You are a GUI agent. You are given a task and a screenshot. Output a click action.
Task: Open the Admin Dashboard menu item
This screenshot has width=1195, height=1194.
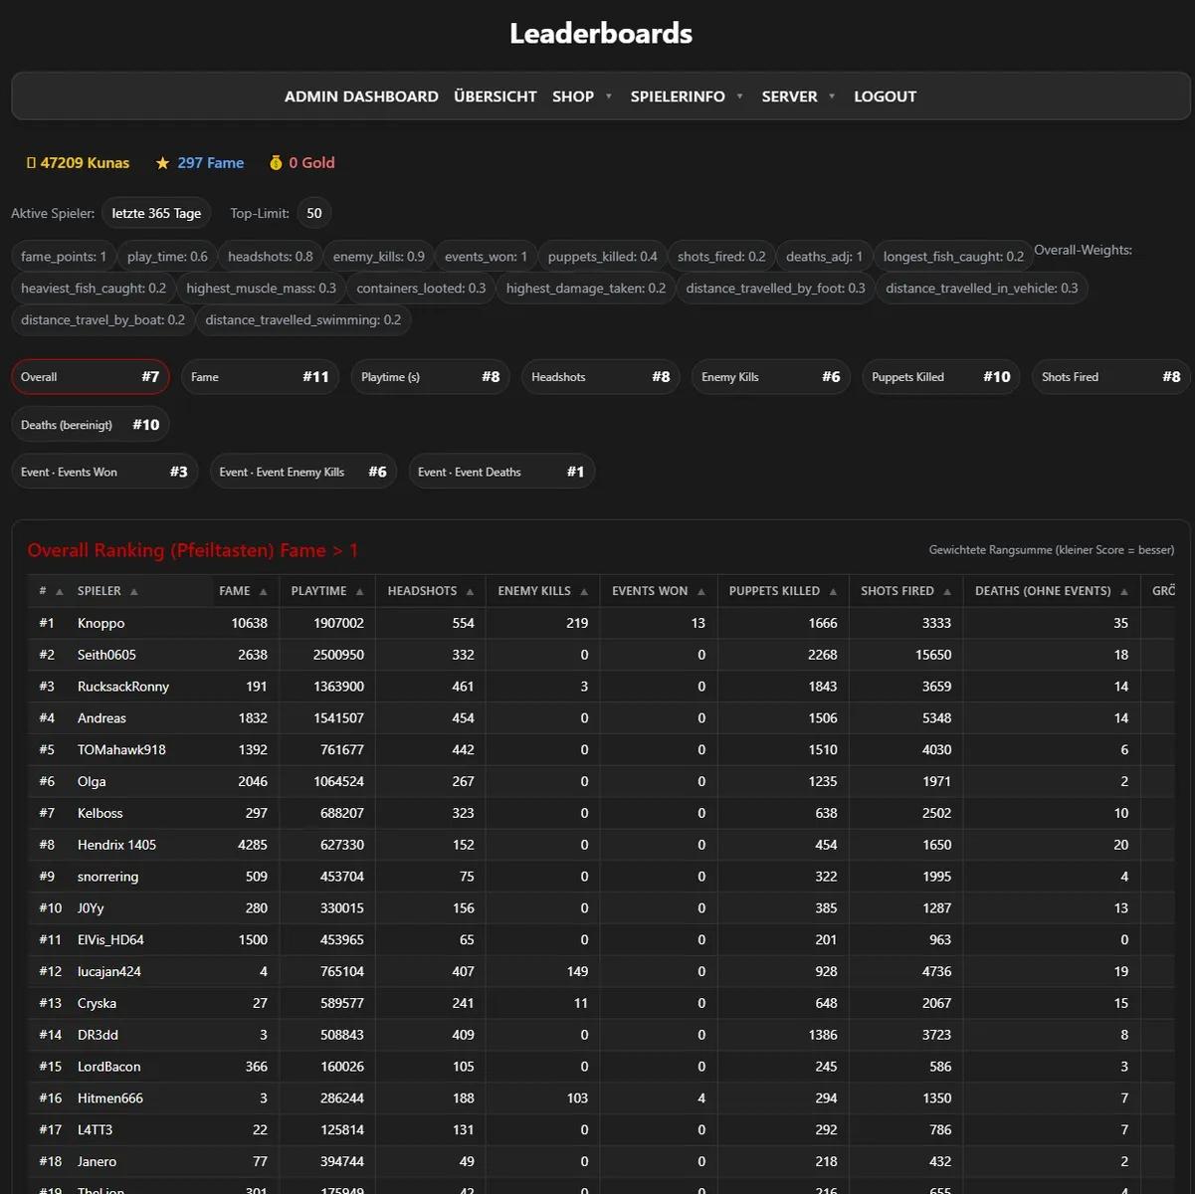[x=361, y=97]
